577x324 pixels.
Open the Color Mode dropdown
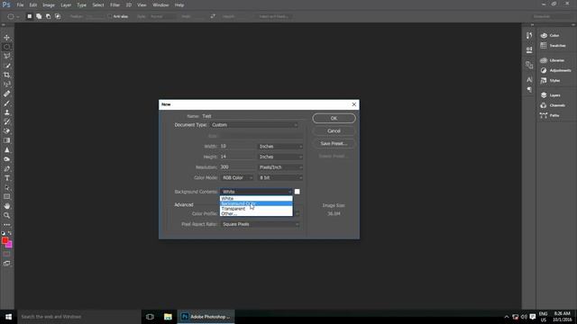(237, 178)
